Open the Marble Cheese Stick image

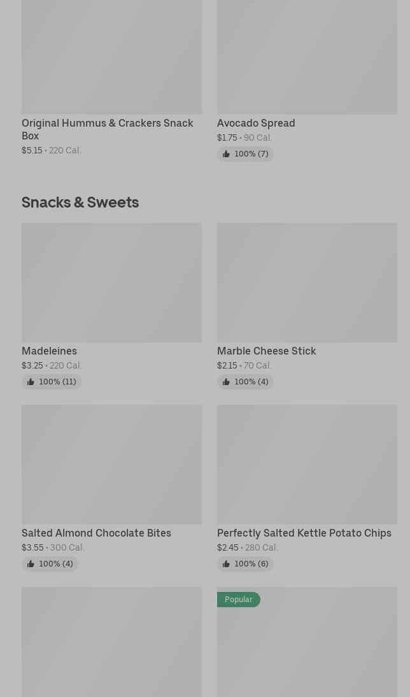307,283
